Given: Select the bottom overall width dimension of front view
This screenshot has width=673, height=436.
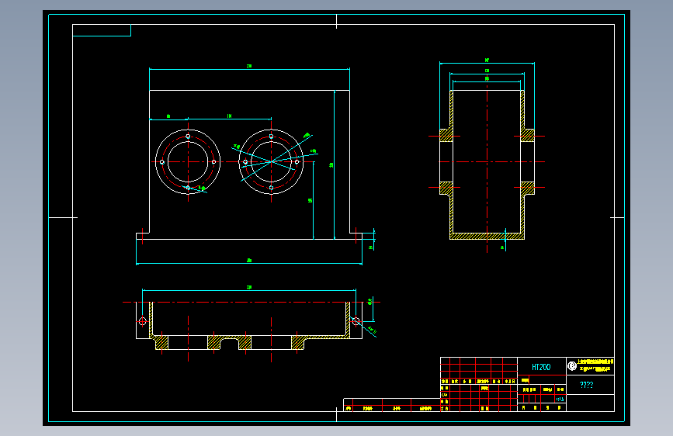Looking at the screenshot, I should 249,263.
